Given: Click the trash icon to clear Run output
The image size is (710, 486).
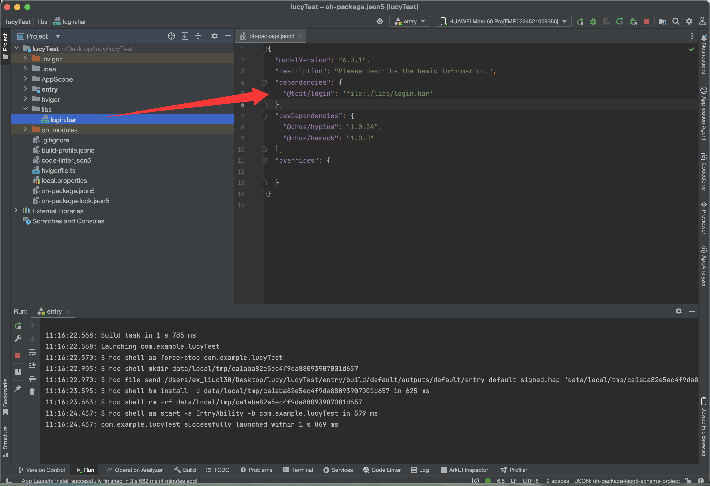Looking at the screenshot, I should click(x=32, y=391).
